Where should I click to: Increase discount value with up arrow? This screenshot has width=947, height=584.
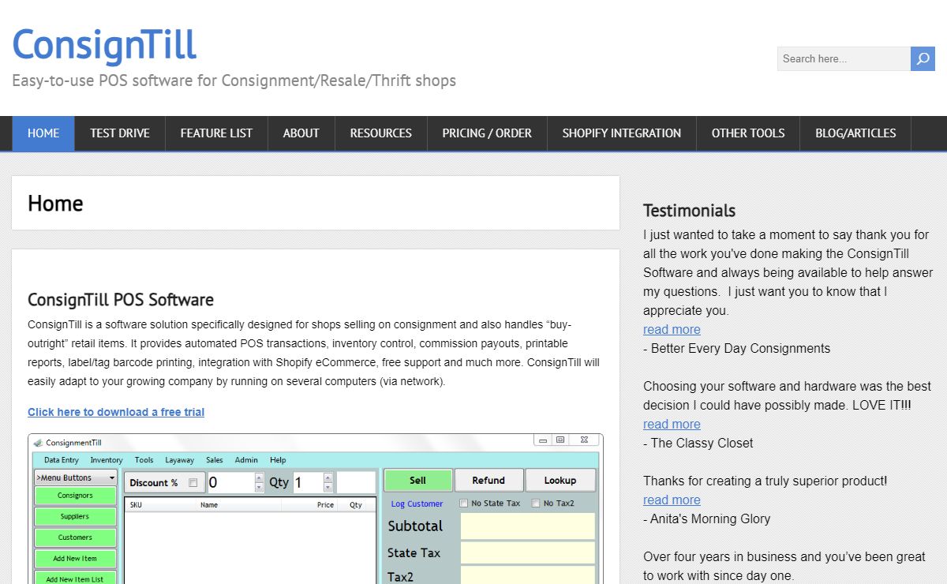click(260, 477)
